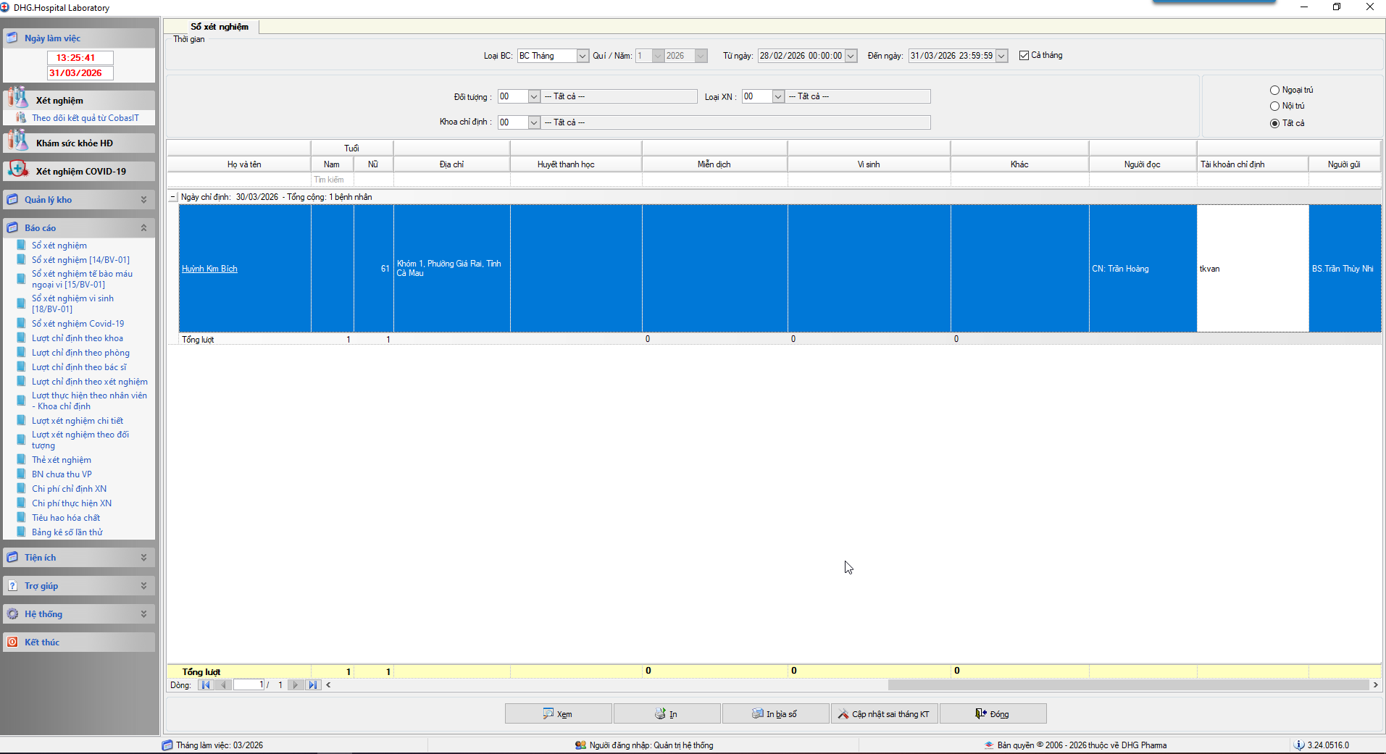Click Địa chỉ column header
This screenshot has width=1386, height=754.
coord(451,164)
